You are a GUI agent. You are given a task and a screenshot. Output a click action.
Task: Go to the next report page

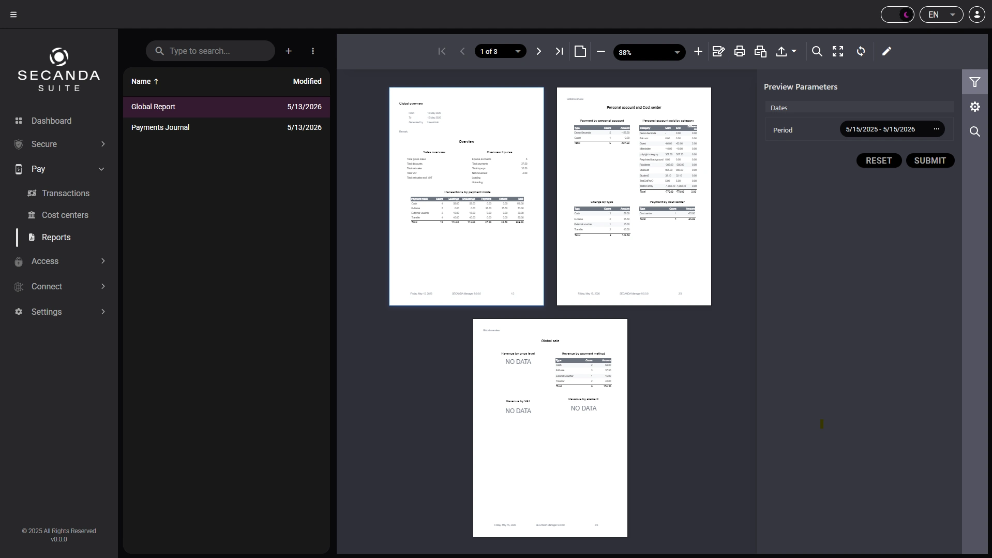point(538,51)
